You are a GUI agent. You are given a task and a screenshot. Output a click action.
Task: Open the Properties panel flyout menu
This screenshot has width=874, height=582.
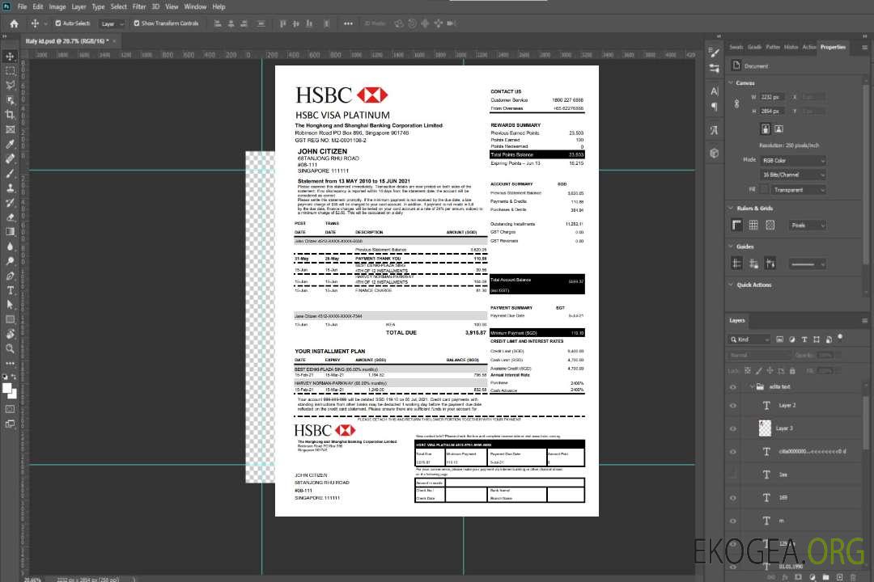[x=864, y=48]
